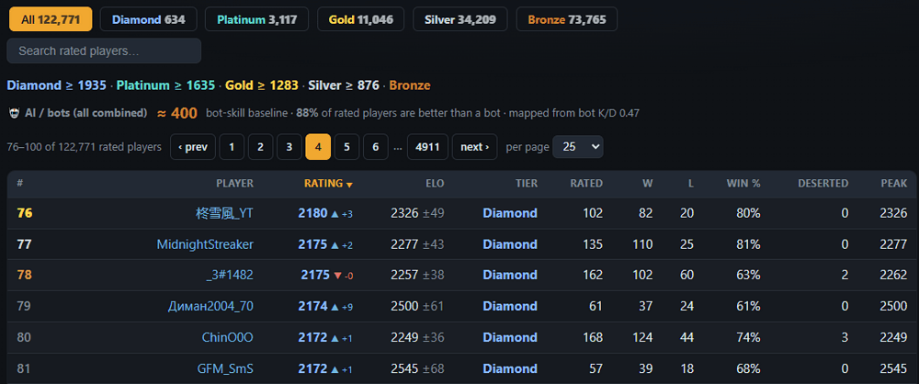
Task: Click the up triangle beside GFM_SmS's rating
Action: pos(335,369)
